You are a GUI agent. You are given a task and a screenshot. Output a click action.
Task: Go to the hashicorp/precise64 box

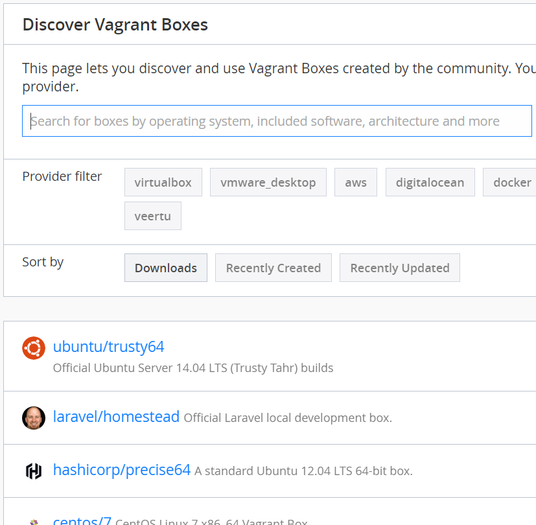(122, 470)
